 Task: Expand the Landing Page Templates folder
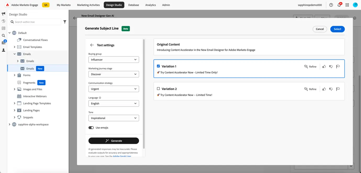point(15,103)
